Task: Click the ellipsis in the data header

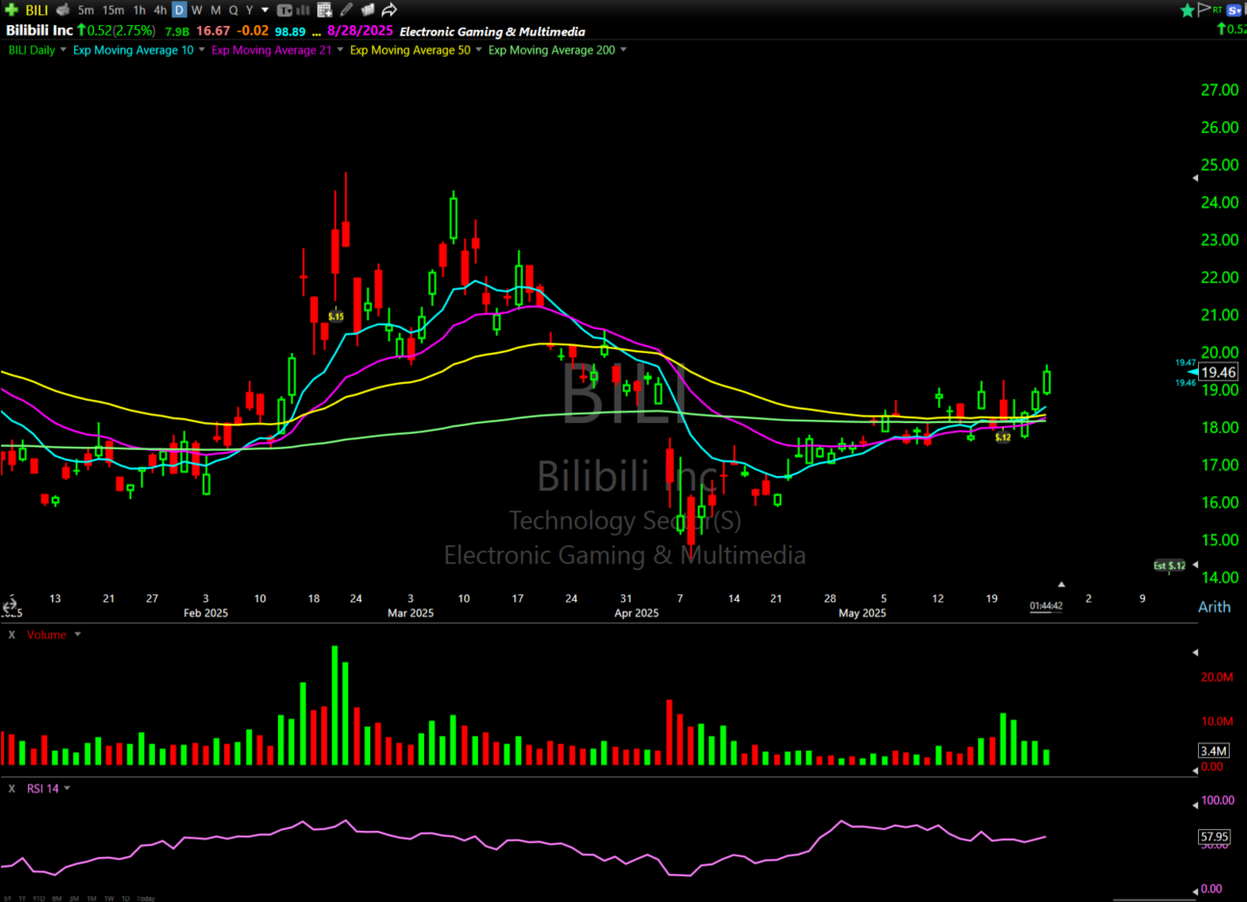Action: 316,34
